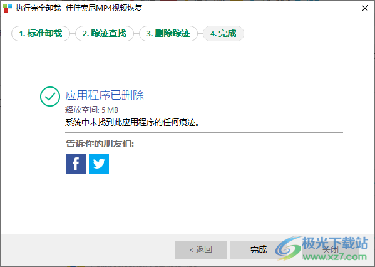Image resolution: width=375 pixels, height=267 pixels.
Task: Click the greyed-out < 返回 button
Action: coord(201,250)
